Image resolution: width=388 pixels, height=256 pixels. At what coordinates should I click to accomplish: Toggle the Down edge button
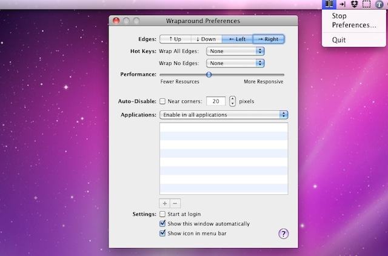coord(206,39)
